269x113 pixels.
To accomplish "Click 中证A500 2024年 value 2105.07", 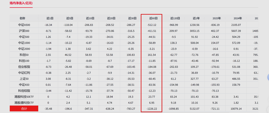I will [x=236, y=25].
